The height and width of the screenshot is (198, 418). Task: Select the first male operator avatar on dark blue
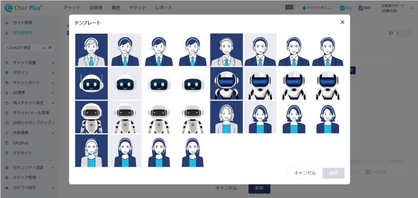91,50
